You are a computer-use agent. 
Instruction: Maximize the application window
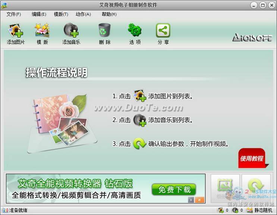coord(263,5)
